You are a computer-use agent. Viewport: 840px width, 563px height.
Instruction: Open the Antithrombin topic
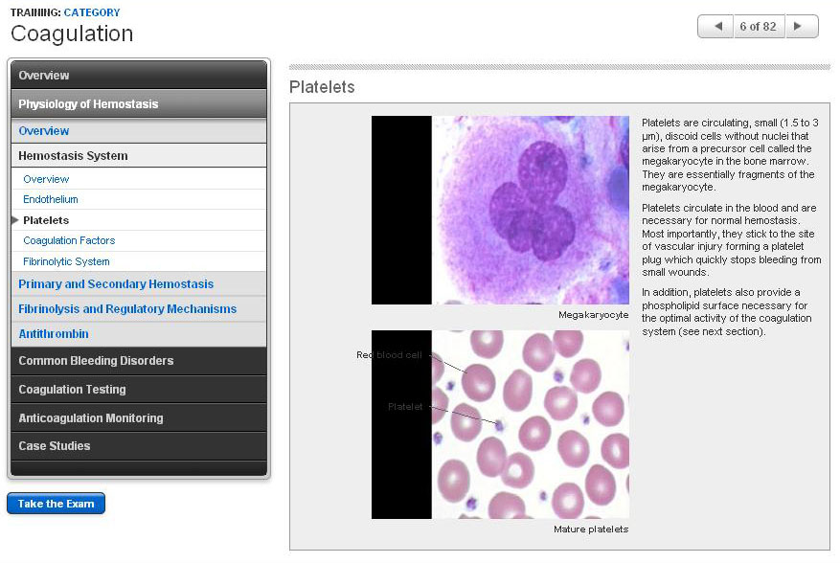pyautogui.click(x=54, y=334)
